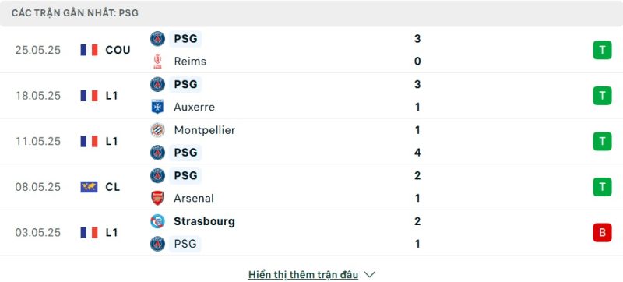Screen dimensions: 623x282
Task: Click the 'CÁC TRẬN GẦN NHẤT: PSG' header
Action: click(75, 13)
